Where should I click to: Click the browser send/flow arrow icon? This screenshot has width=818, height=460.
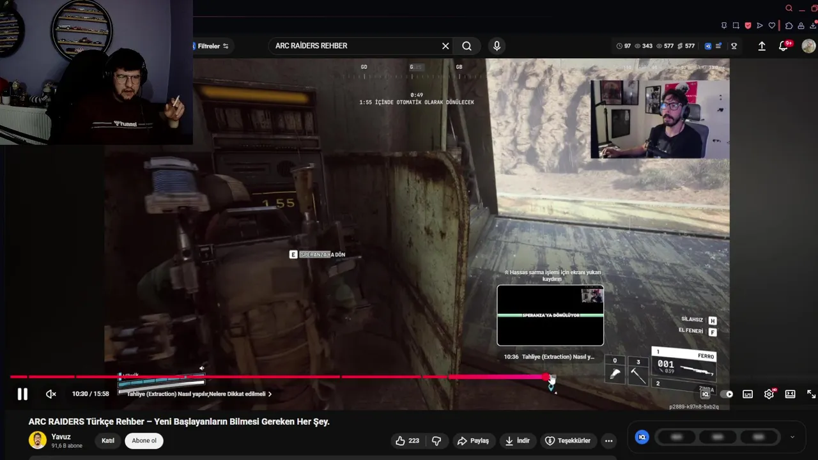coord(760,26)
